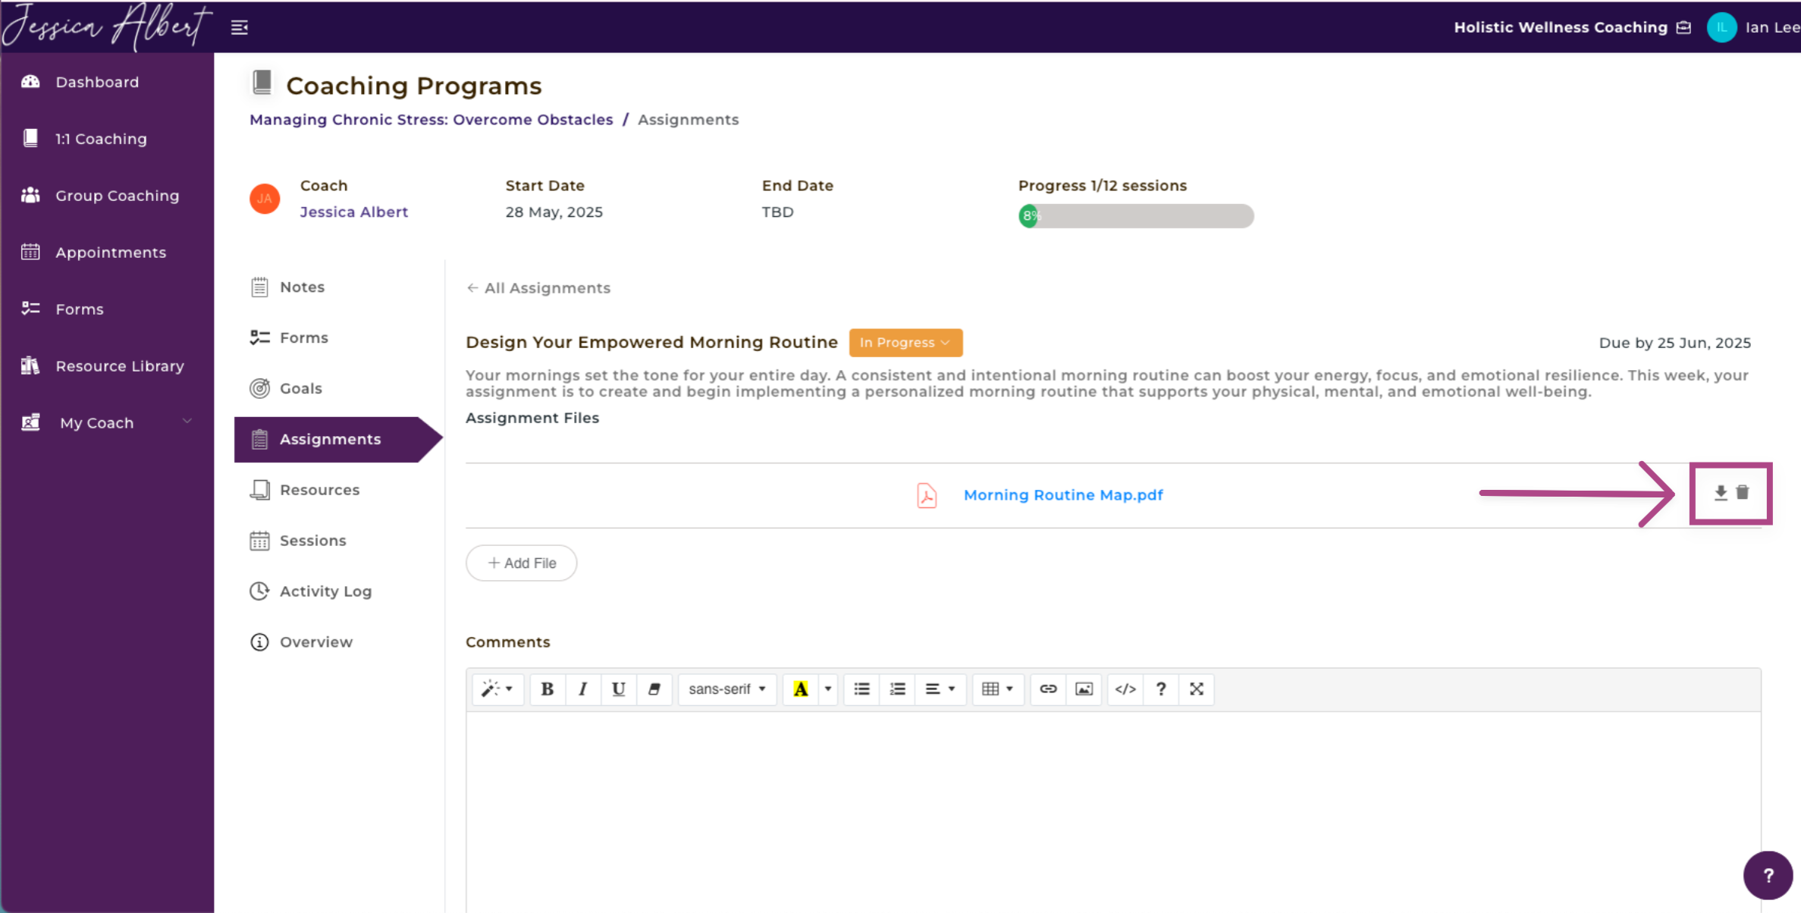The image size is (1801, 913).
Task: Toggle fullscreen editor mode
Action: pyautogui.click(x=1197, y=689)
